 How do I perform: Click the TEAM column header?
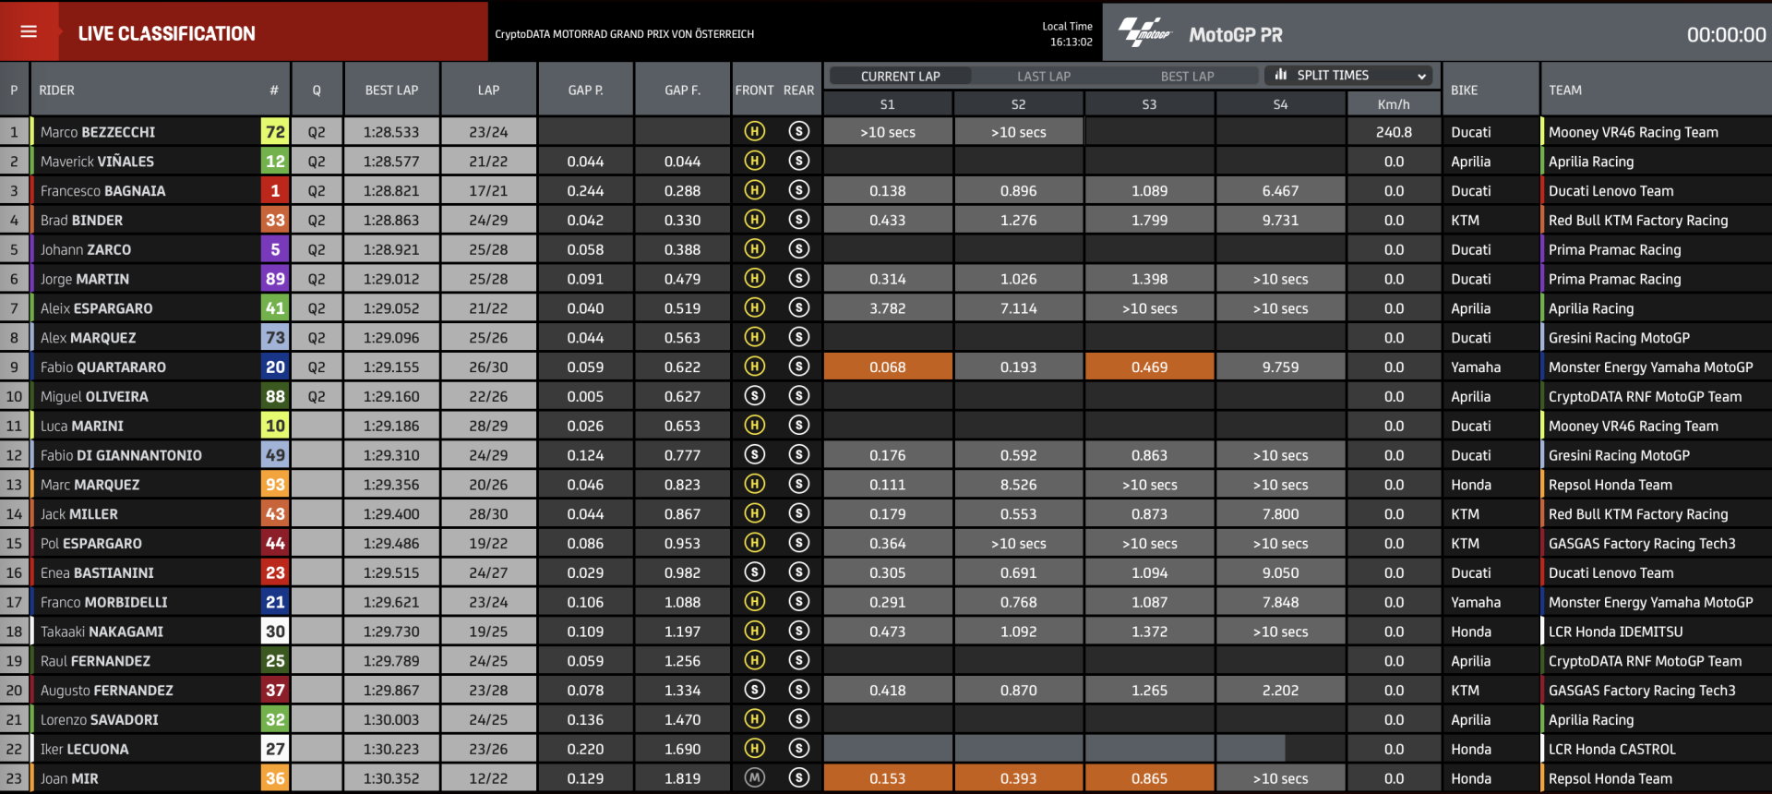pyautogui.click(x=1564, y=90)
